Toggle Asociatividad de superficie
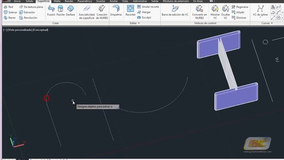This screenshot has width=284, height=160. [x=87, y=12]
